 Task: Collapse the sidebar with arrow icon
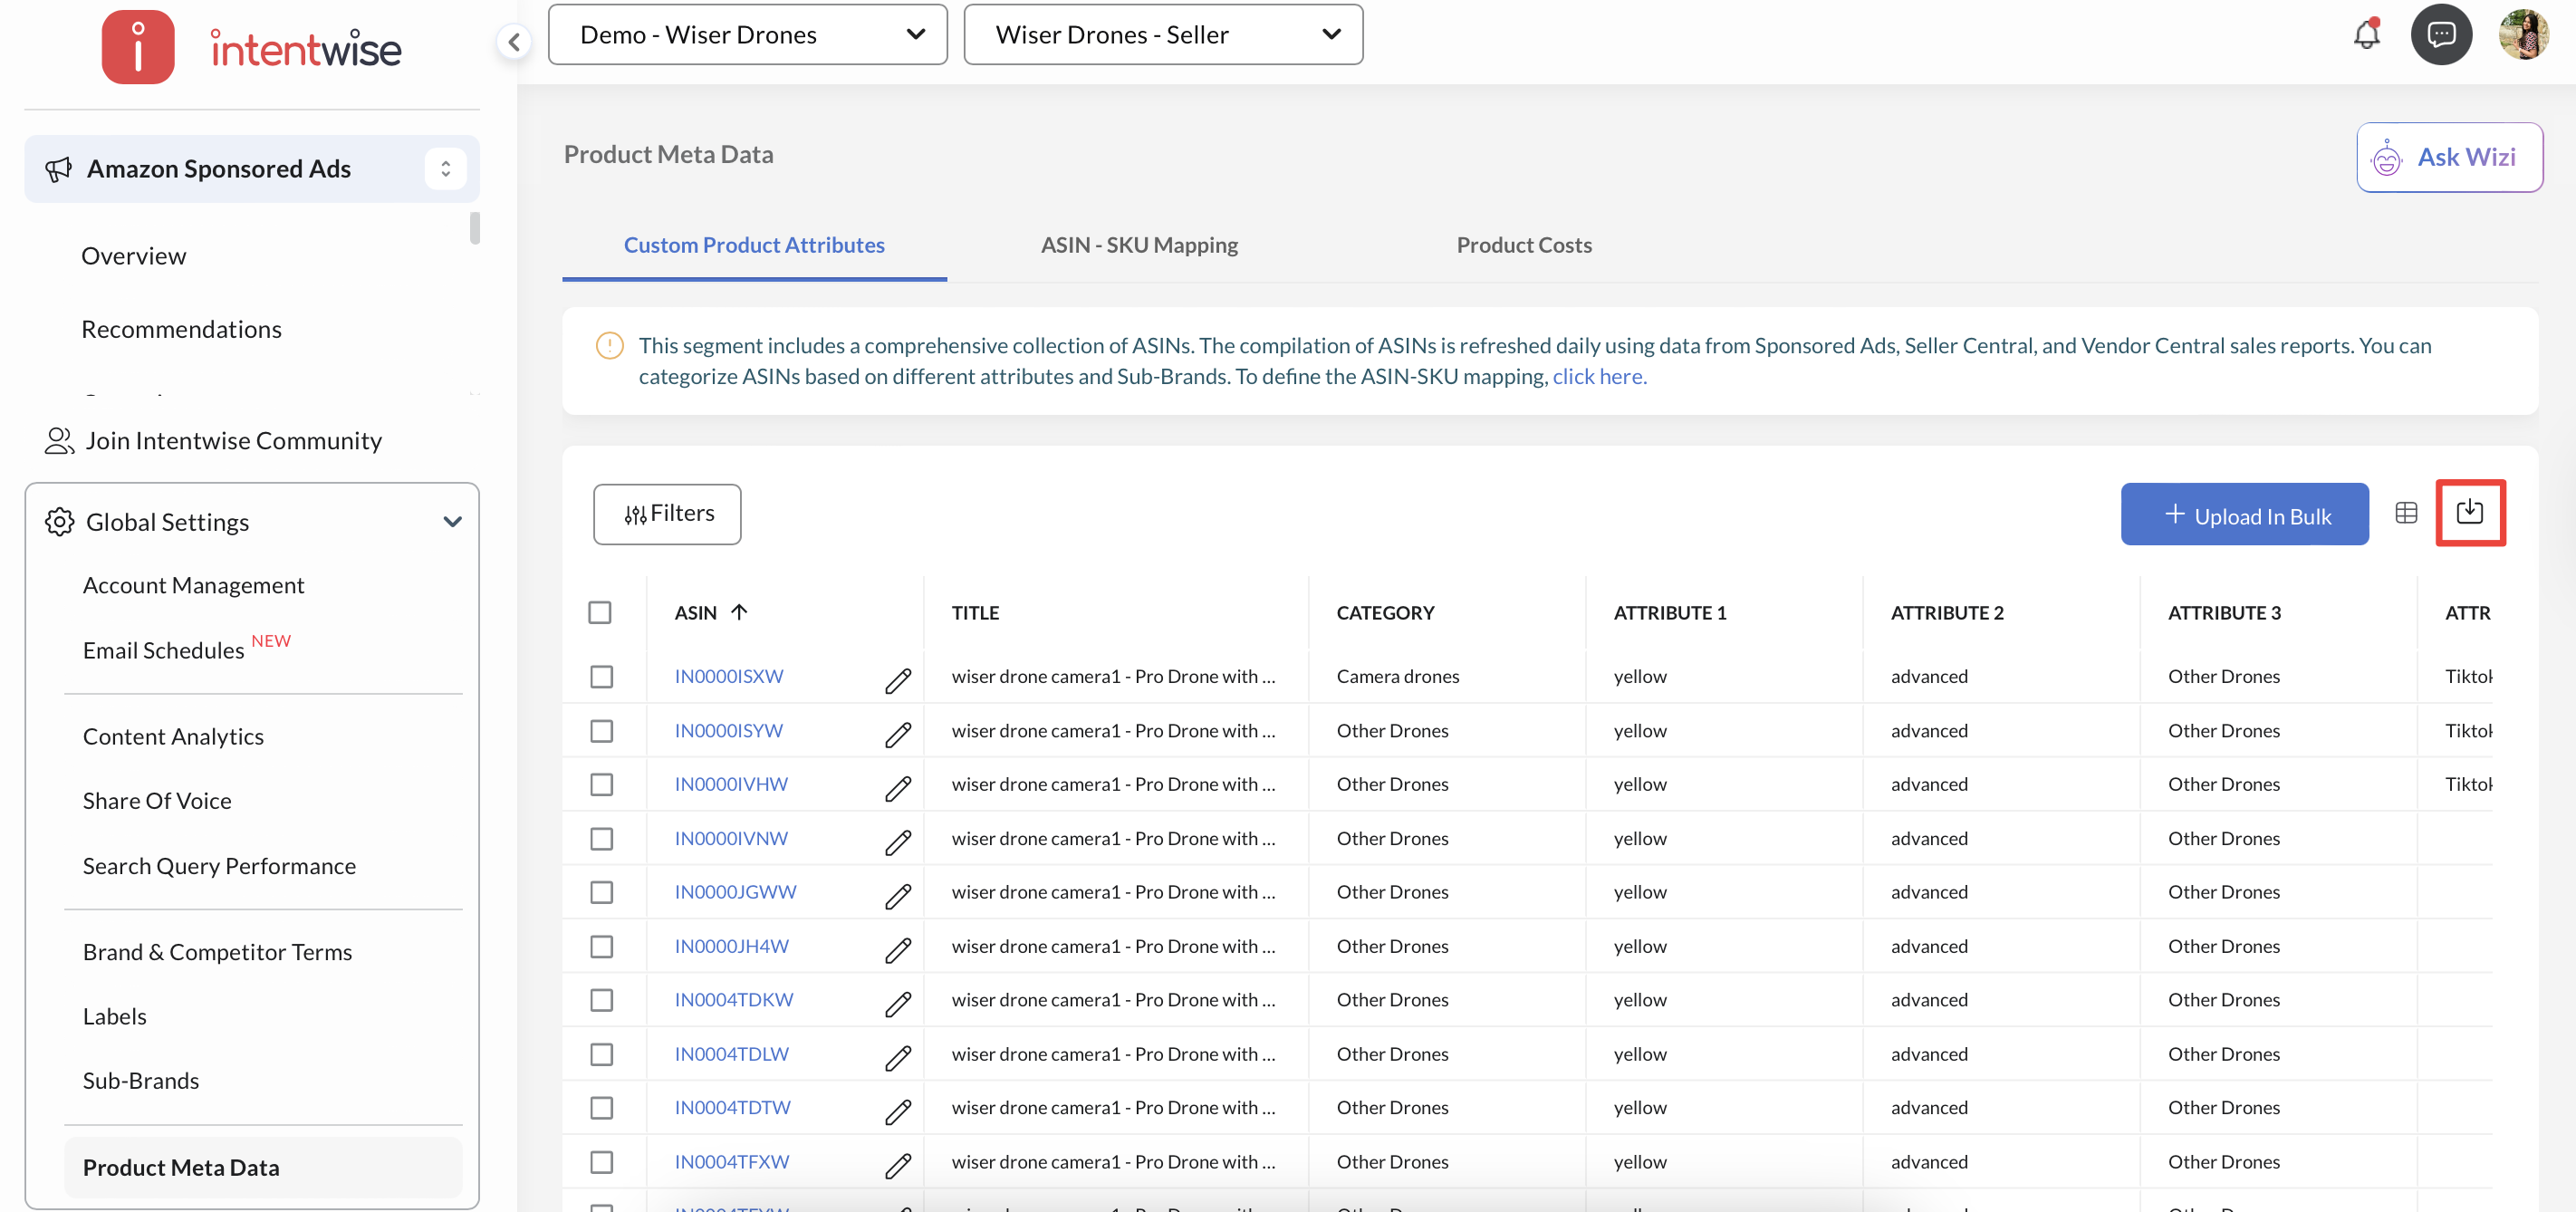tap(514, 41)
